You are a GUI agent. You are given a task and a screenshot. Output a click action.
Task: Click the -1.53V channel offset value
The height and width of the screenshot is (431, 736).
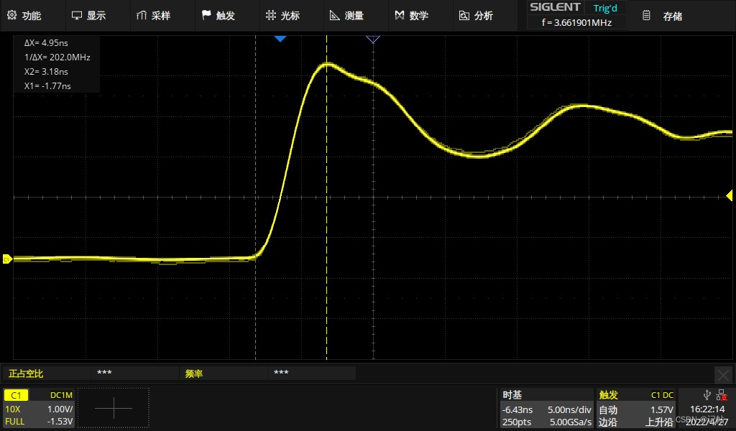[60, 421]
